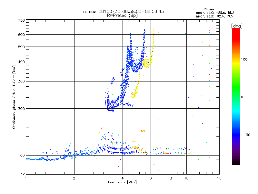Click the x-axis tick '10'
This screenshot has height=194, width=258.
pos(186,178)
